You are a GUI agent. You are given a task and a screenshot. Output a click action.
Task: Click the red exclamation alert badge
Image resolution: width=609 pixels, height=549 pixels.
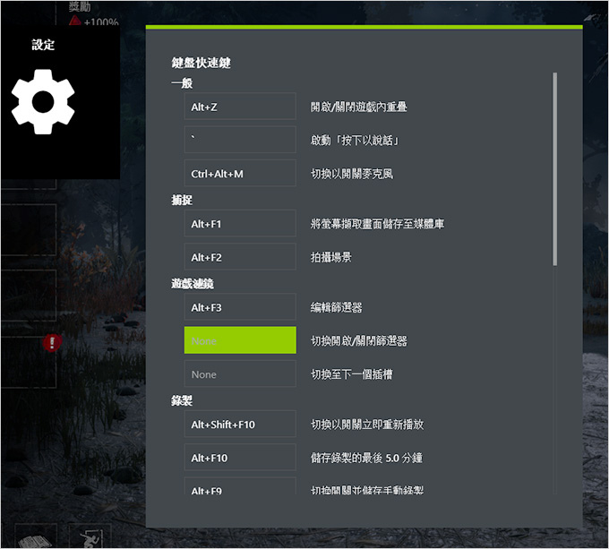[x=52, y=342]
